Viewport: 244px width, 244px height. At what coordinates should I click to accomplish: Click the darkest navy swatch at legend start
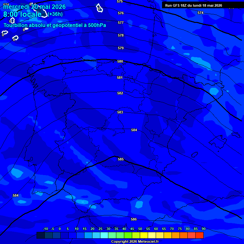(x=41, y=235)
